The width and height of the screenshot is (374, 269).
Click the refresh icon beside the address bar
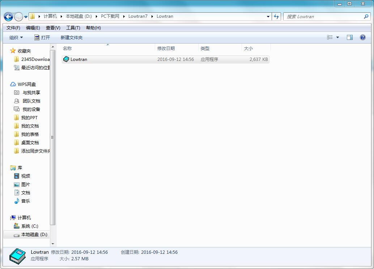point(276,16)
